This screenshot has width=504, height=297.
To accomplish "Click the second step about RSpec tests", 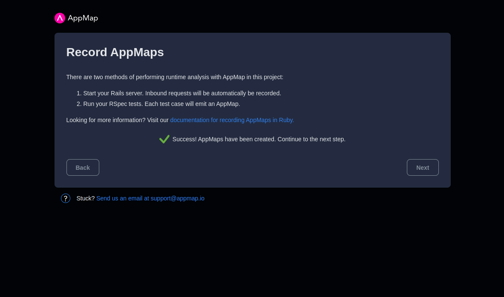I will click(x=161, y=103).
